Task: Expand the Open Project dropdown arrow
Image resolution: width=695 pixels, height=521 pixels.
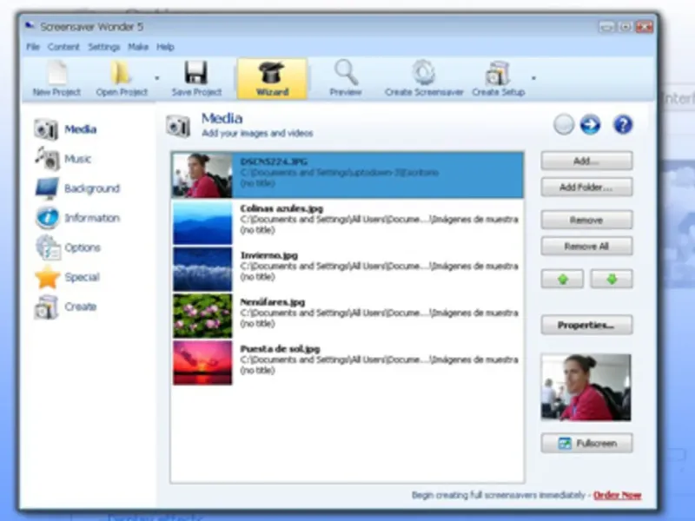Action: pyautogui.click(x=157, y=78)
